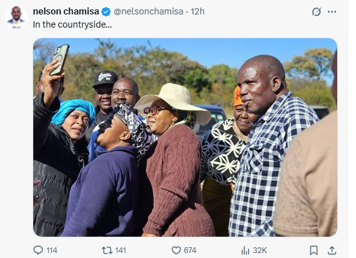Click the share upload arrow icon
The image size is (356, 258).
tap(332, 250)
